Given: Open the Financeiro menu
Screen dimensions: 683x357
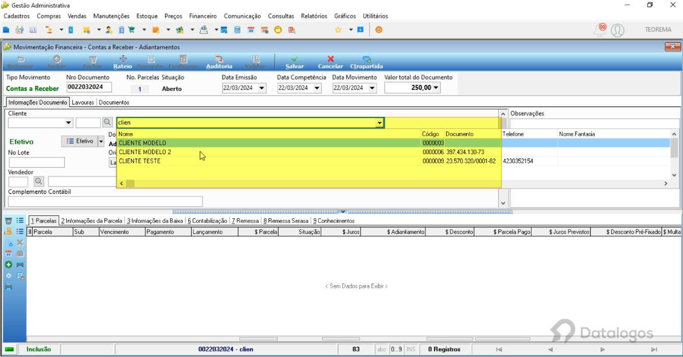Looking at the screenshot, I should (x=203, y=16).
